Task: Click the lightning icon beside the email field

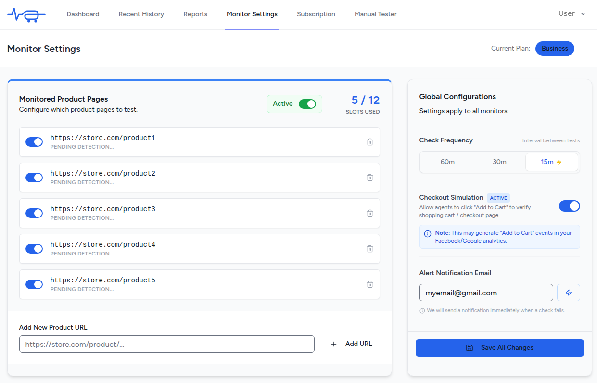Action: (x=568, y=292)
